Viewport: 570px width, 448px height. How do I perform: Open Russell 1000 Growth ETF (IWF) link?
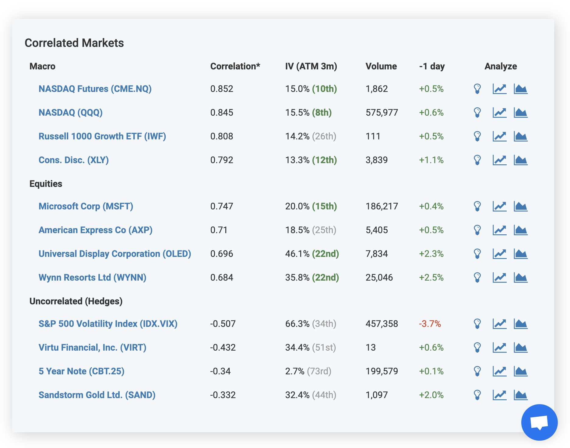[x=102, y=136]
